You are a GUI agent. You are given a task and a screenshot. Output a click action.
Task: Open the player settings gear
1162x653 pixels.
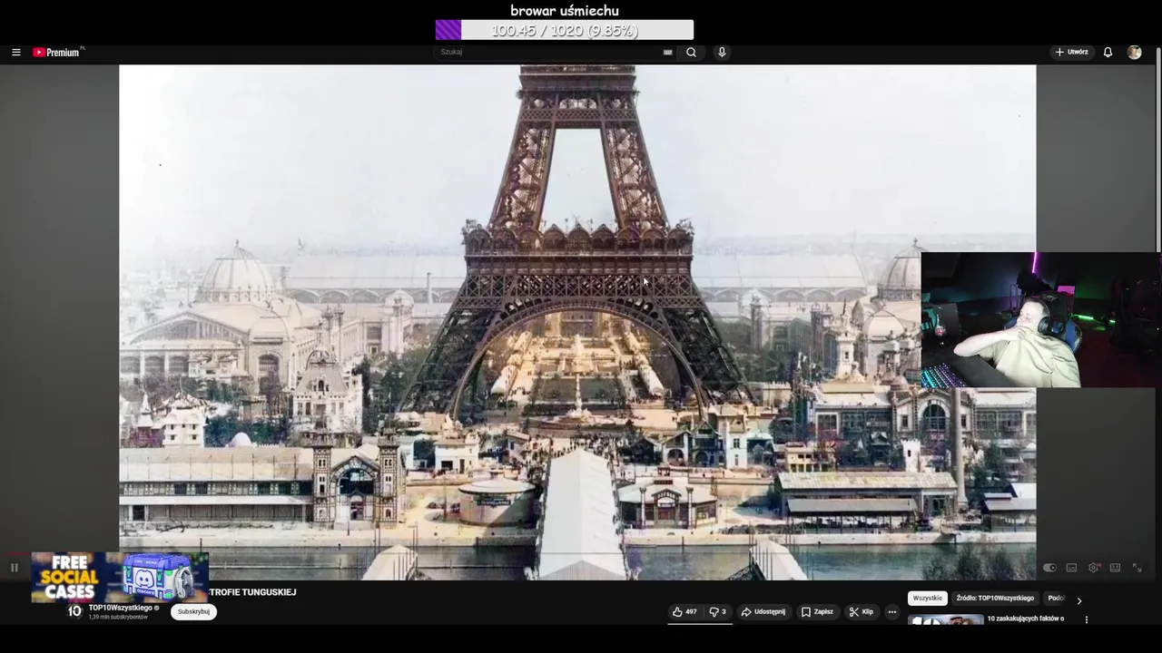click(x=1094, y=568)
